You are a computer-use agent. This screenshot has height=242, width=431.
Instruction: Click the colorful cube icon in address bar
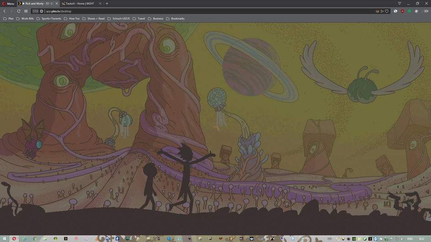[x=377, y=11]
